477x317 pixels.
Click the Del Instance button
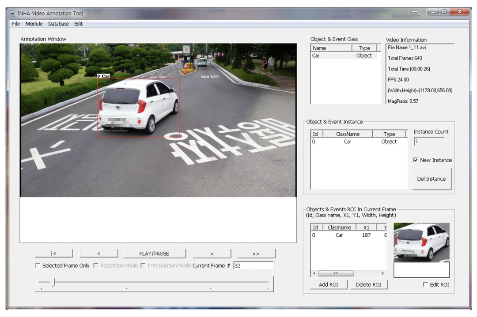pos(432,179)
